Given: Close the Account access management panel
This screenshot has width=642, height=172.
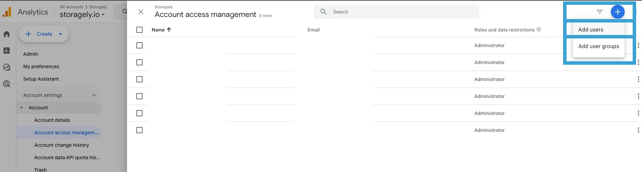Looking at the screenshot, I should point(141,12).
